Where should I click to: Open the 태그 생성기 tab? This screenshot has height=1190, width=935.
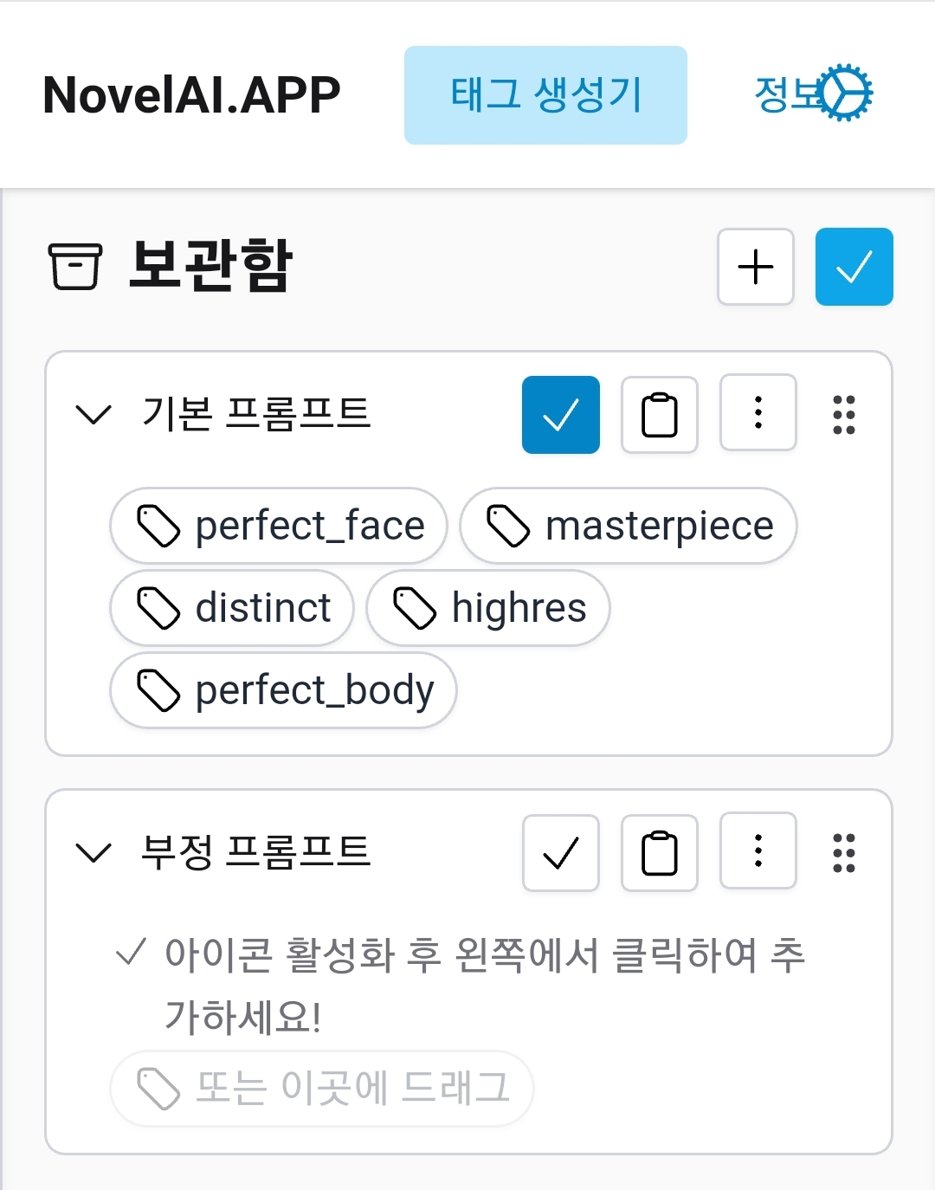[545, 95]
